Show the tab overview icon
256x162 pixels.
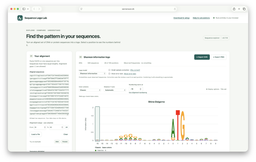244,9
